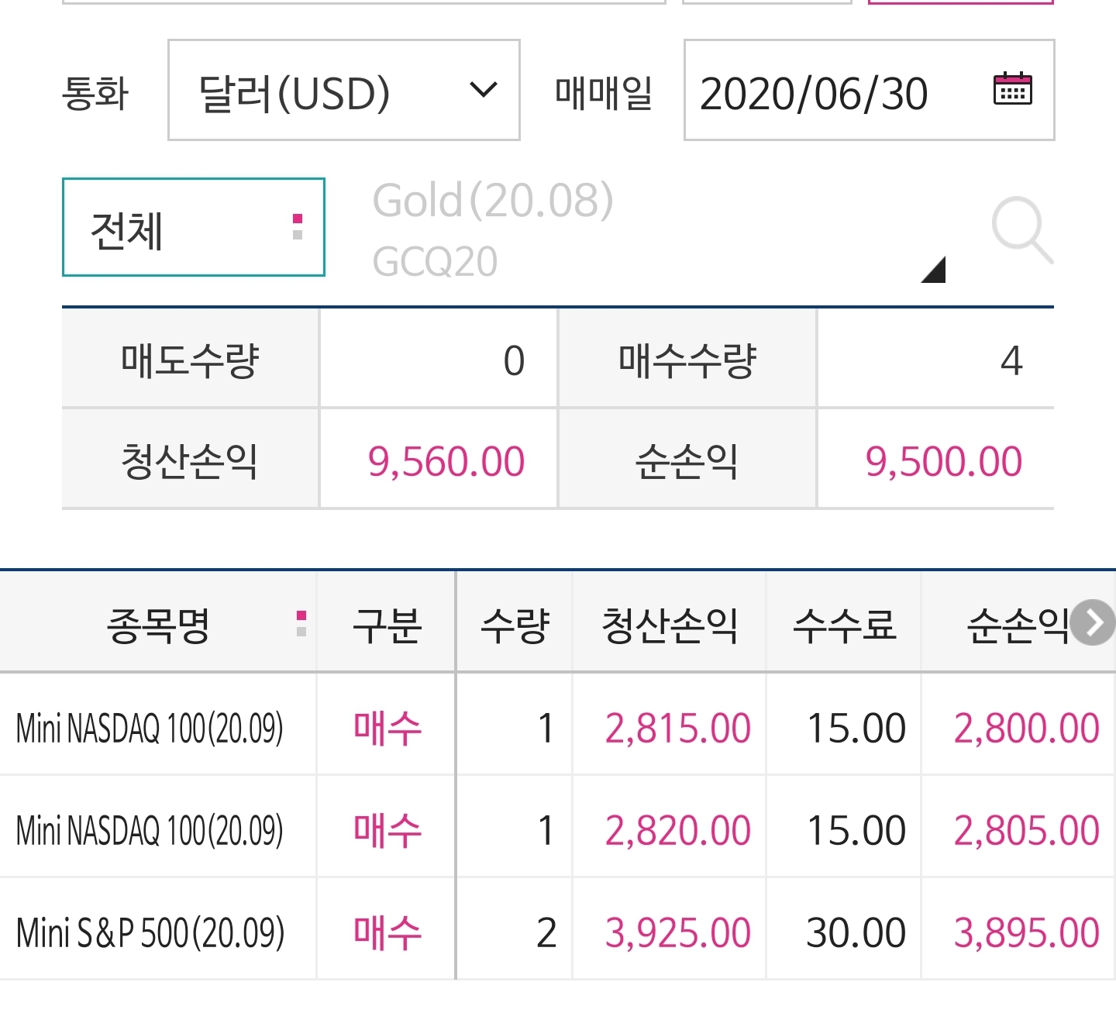Click the summary 순손익 value 9,500.00

944,461
